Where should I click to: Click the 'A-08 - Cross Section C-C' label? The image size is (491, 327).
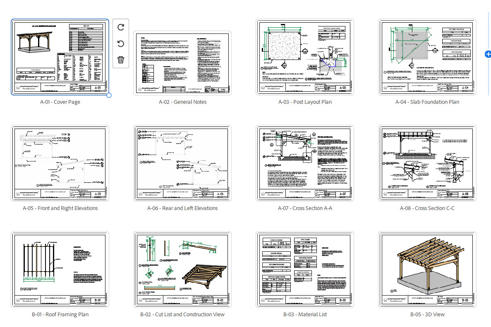click(x=427, y=208)
